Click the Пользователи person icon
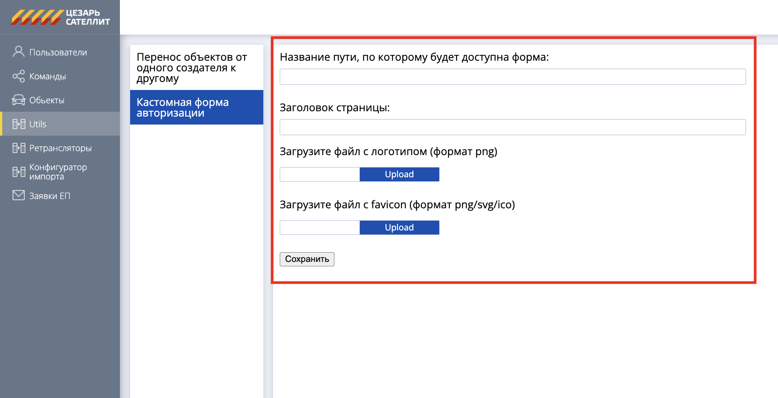The height and width of the screenshot is (398, 778). (x=18, y=52)
